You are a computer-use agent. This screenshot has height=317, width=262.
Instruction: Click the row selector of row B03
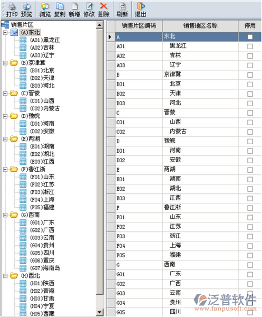[111, 104]
